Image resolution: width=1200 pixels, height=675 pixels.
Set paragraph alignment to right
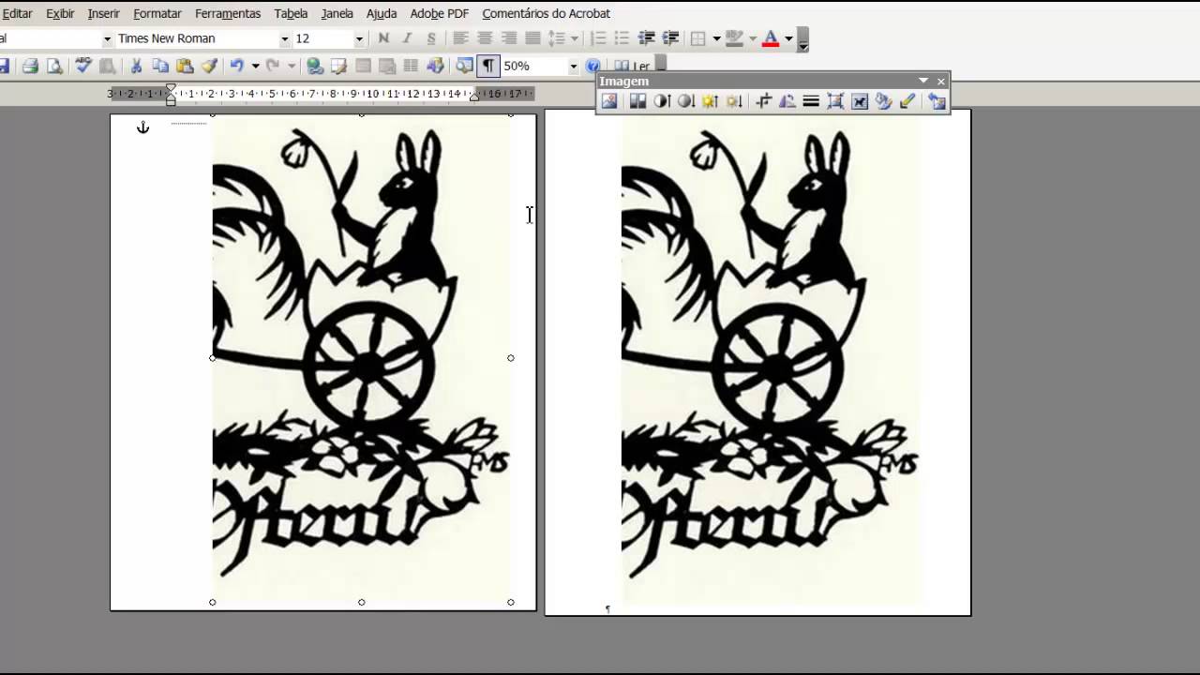pyautogui.click(x=509, y=38)
